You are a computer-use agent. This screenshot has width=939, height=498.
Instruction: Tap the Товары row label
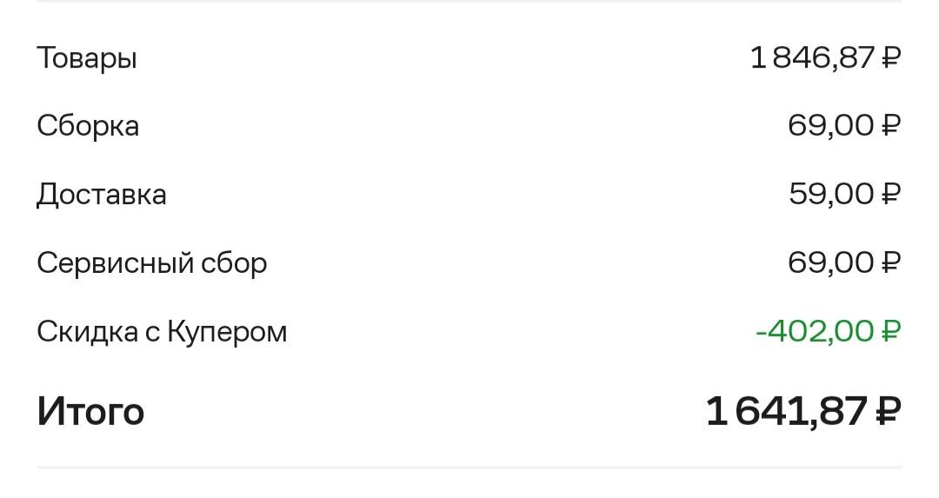[87, 59]
